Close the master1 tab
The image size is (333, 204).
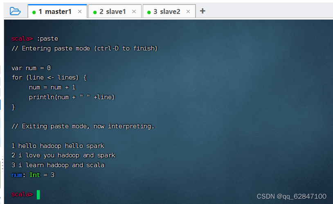80,11
